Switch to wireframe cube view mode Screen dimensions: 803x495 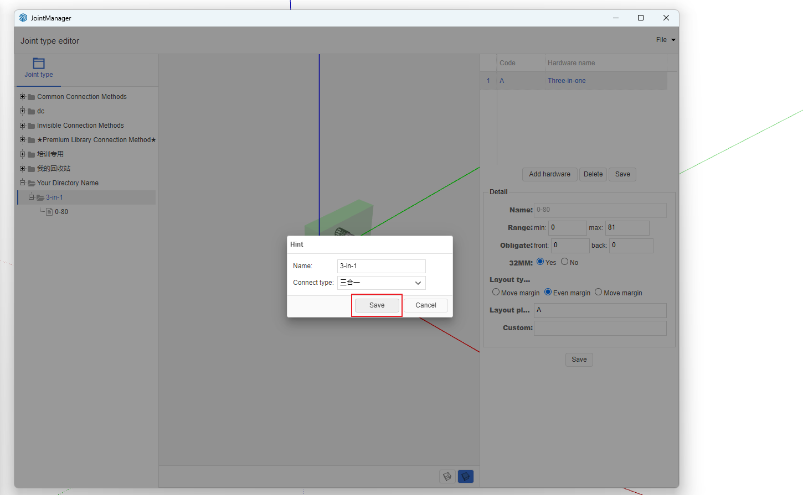click(447, 476)
